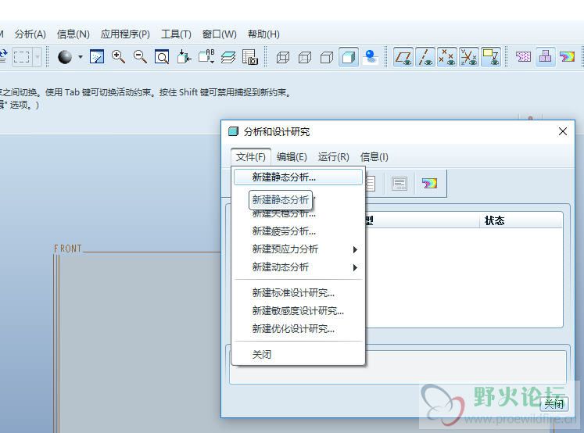
Task: Click the repaint screen icon
Action: [97, 57]
